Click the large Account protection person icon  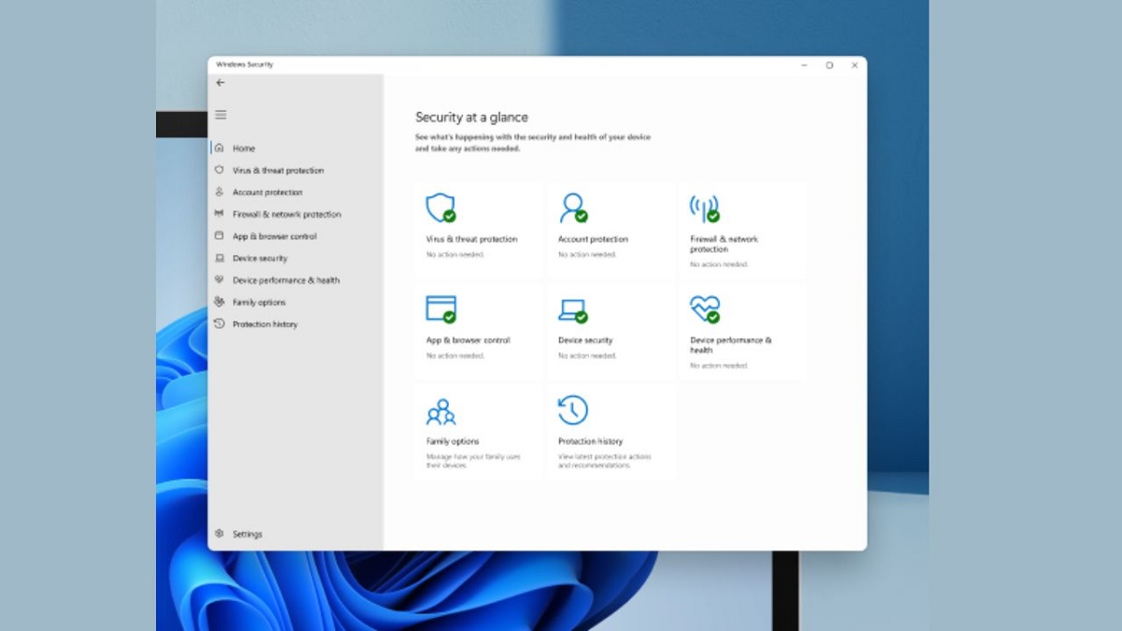[573, 208]
